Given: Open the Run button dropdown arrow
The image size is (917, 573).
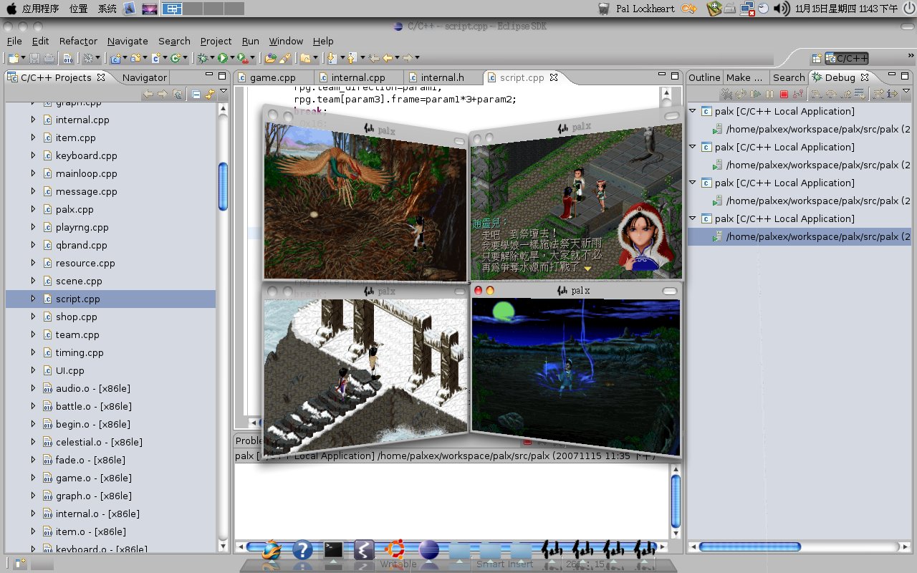Looking at the screenshot, I should point(233,58).
